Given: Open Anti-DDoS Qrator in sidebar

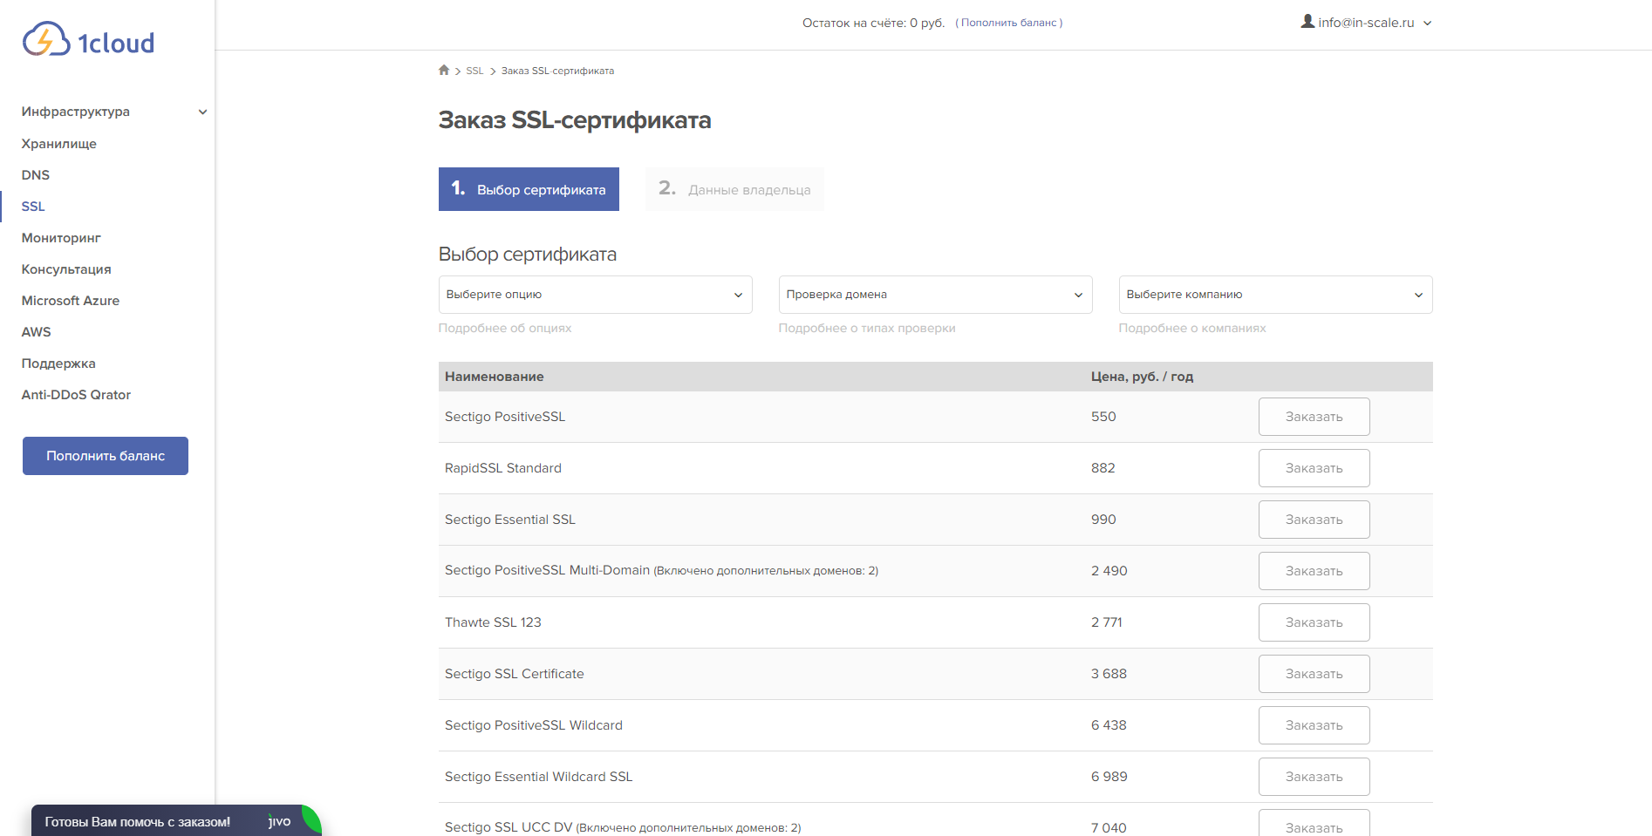Looking at the screenshot, I should pos(76,395).
